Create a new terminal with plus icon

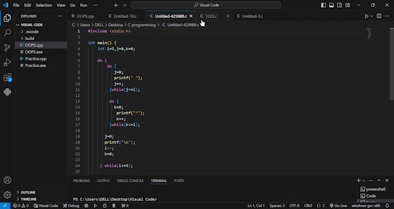click(x=359, y=181)
